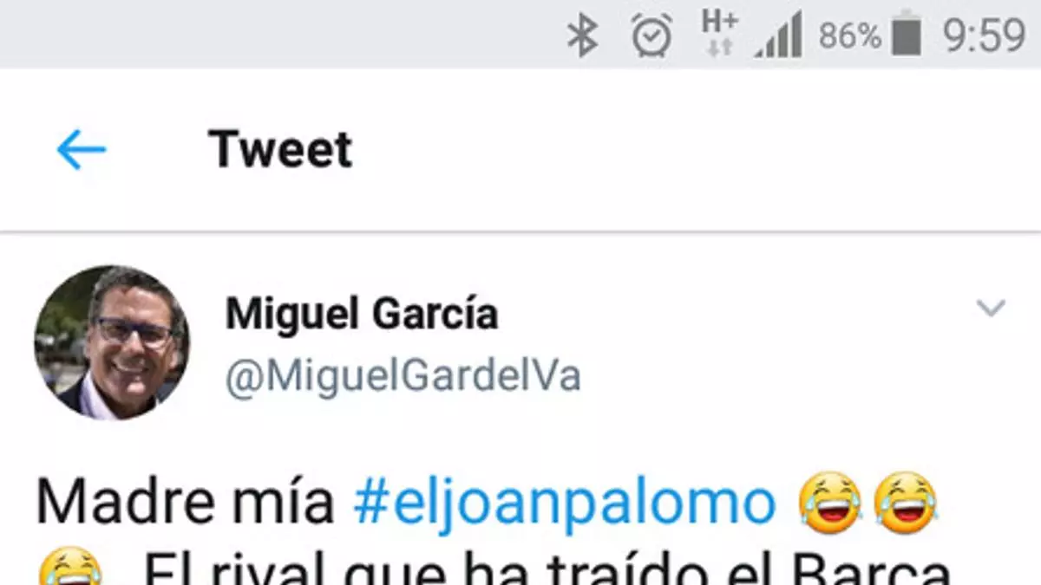Tap the laughing emoji starting second line

click(x=70, y=568)
